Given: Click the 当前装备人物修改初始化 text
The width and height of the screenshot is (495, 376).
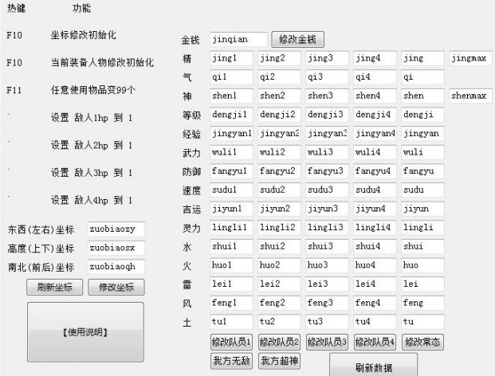Looking at the screenshot, I should click(102, 62).
